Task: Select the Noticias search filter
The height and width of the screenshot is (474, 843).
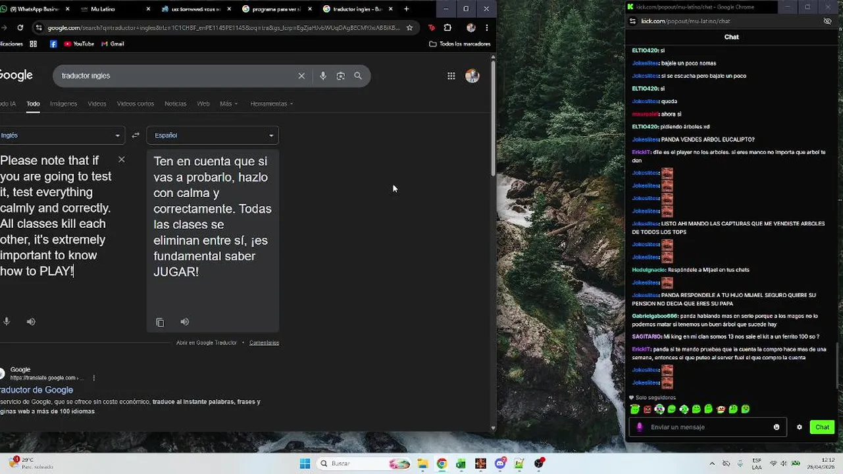Action: (175, 103)
